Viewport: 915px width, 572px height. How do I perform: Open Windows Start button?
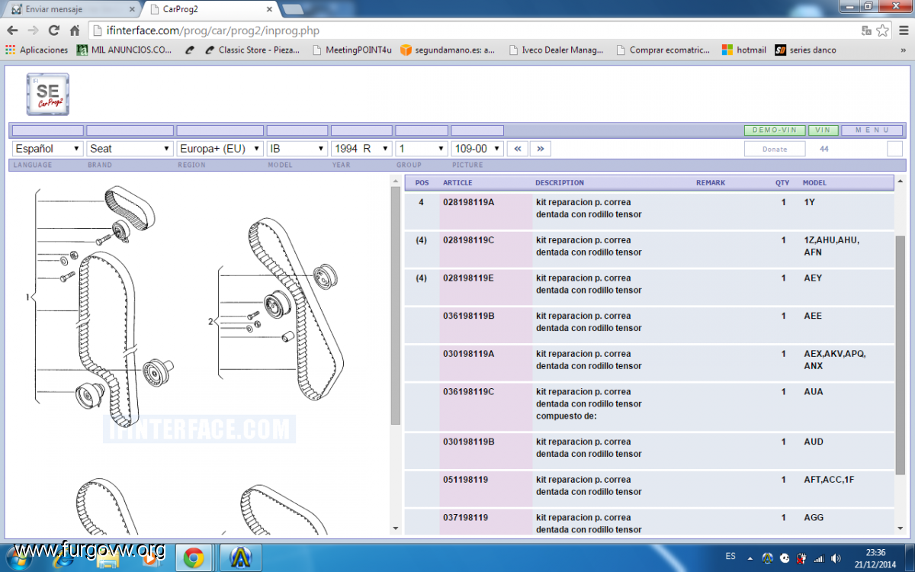coord(18,558)
